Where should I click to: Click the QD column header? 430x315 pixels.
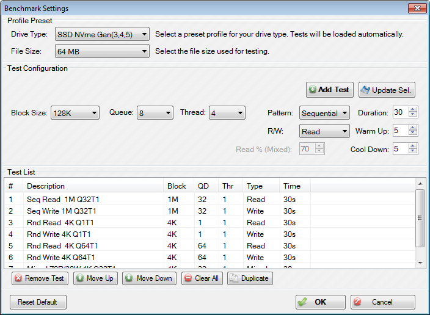pyautogui.click(x=206, y=186)
